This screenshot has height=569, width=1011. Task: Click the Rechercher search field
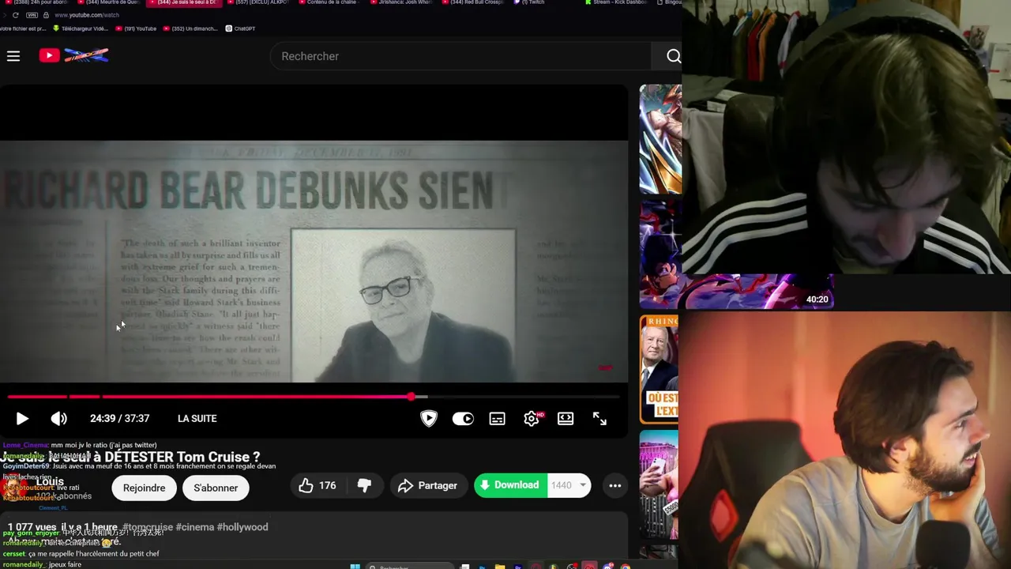(x=460, y=56)
